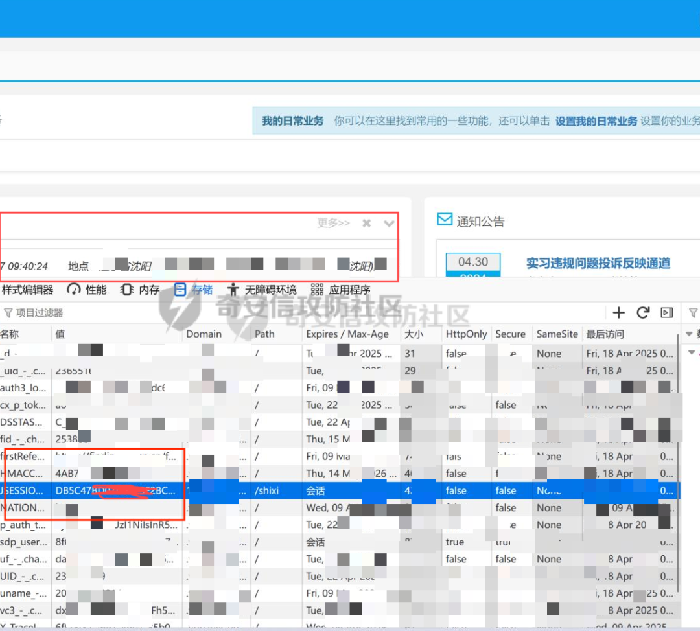Image resolution: width=700 pixels, height=631 pixels.
Task: Select the vc3_-_c... cookie row
Action: 339,610
